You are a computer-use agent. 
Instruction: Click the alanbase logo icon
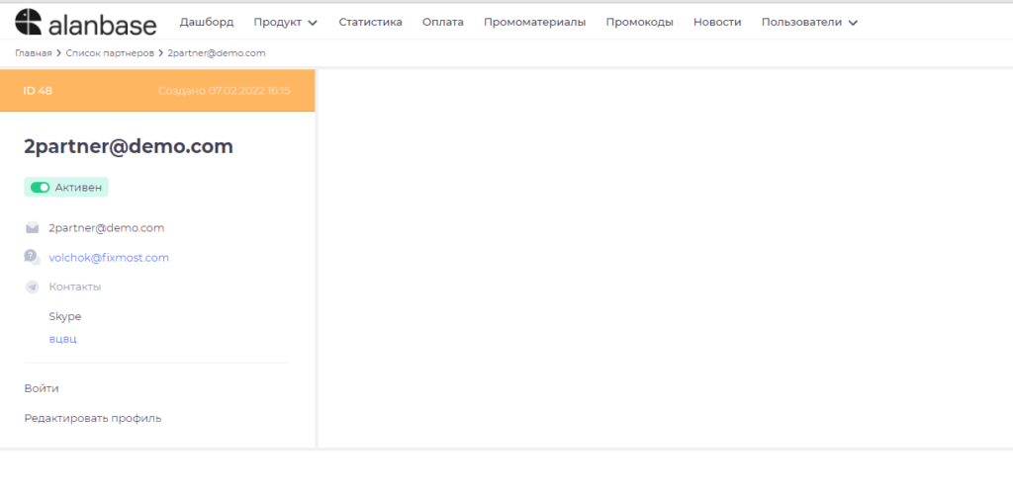(29, 22)
